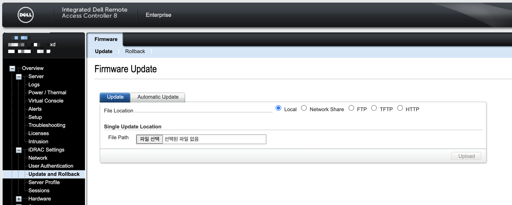Open Power / Thermal page
Screen dimensions: 512x205
(x=47, y=93)
